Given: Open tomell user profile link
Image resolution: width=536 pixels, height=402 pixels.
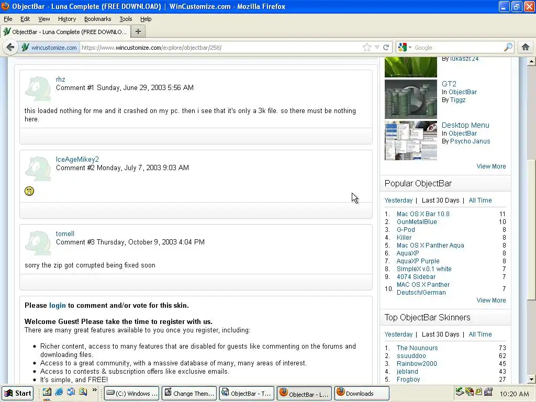Looking at the screenshot, I should (65, 234).
